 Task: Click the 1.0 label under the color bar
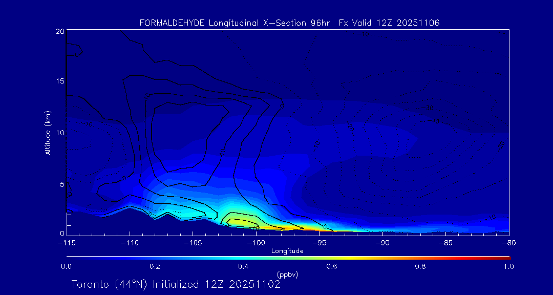(509, 266)
